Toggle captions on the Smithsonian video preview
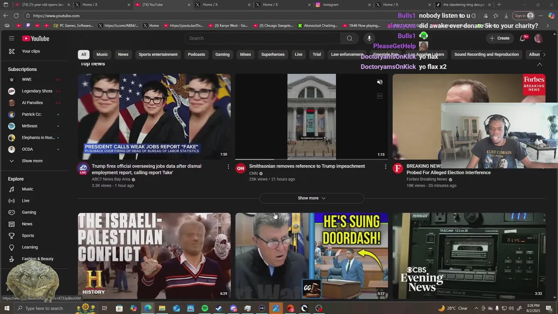This screenshot has width=558, height=314. coord(380,96)
